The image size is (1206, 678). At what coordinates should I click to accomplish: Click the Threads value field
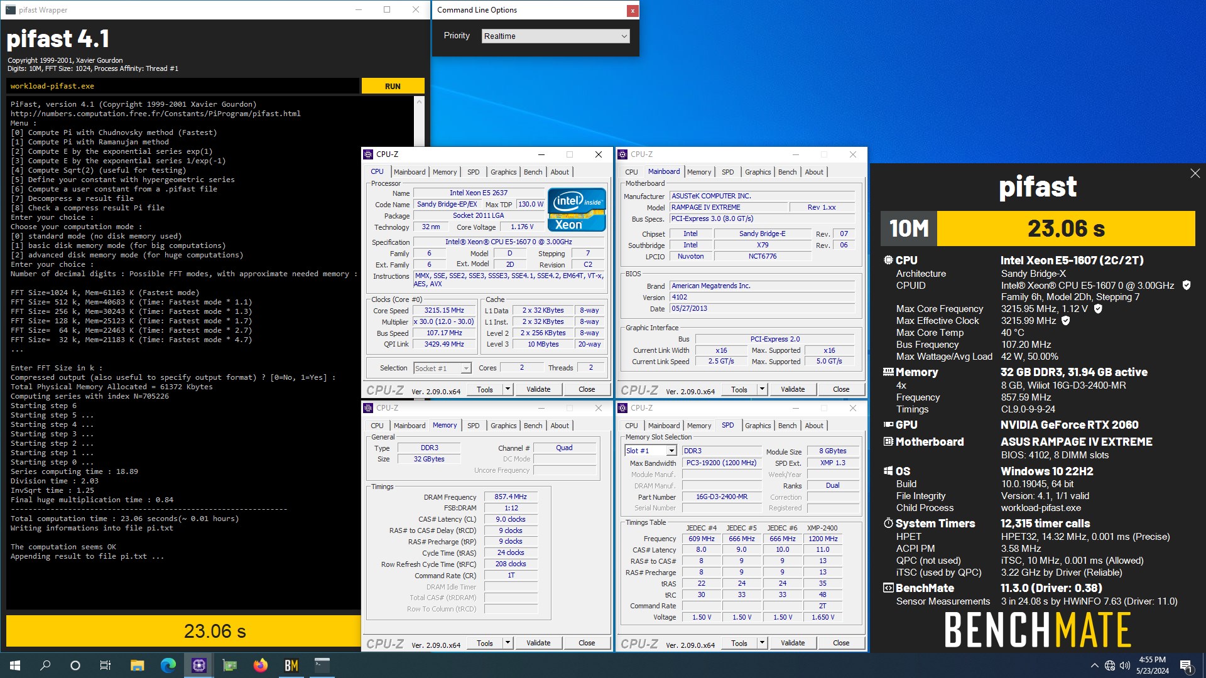click(590, 368)
